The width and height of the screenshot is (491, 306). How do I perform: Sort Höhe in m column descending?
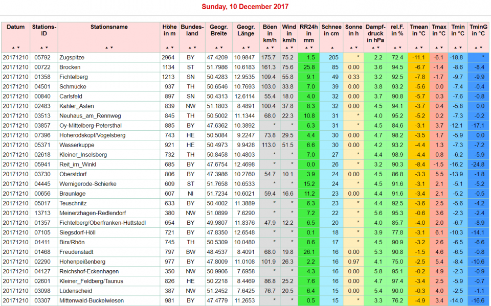click(x=172, y=48)
